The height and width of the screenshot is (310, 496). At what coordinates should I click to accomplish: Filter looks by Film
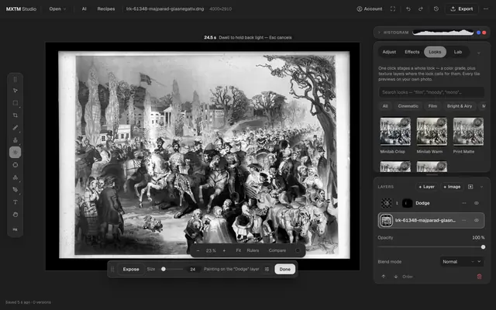coord(432,106)
